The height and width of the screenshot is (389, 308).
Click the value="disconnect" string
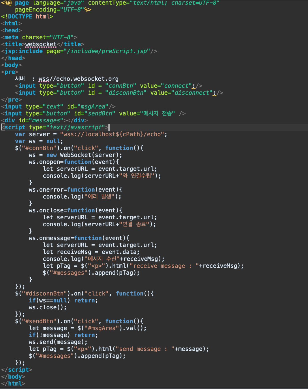pyautogui.click(x=181, y=93)
